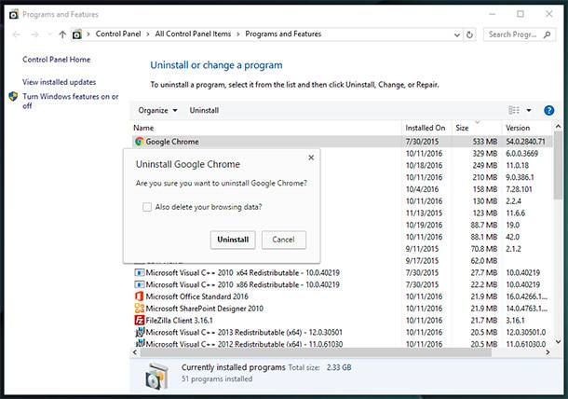The image size is (568, 399).
Task: Select Microsoft Visual C++ 2010 x64 Redistributable
Action: (343, 273)
